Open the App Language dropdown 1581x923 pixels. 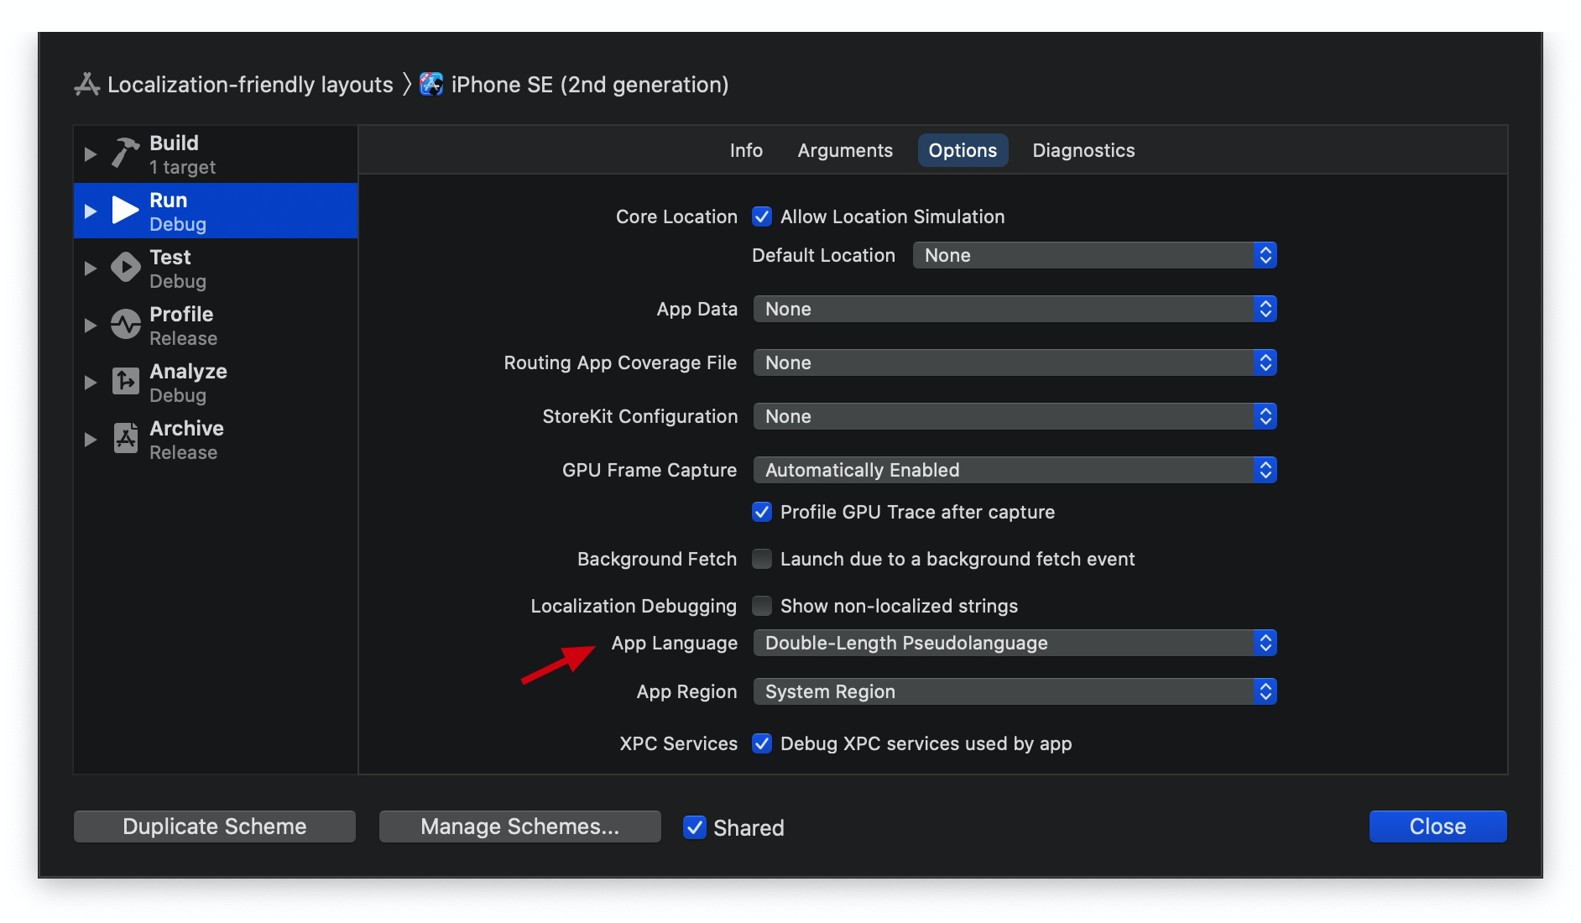(x=1015, y=643)
